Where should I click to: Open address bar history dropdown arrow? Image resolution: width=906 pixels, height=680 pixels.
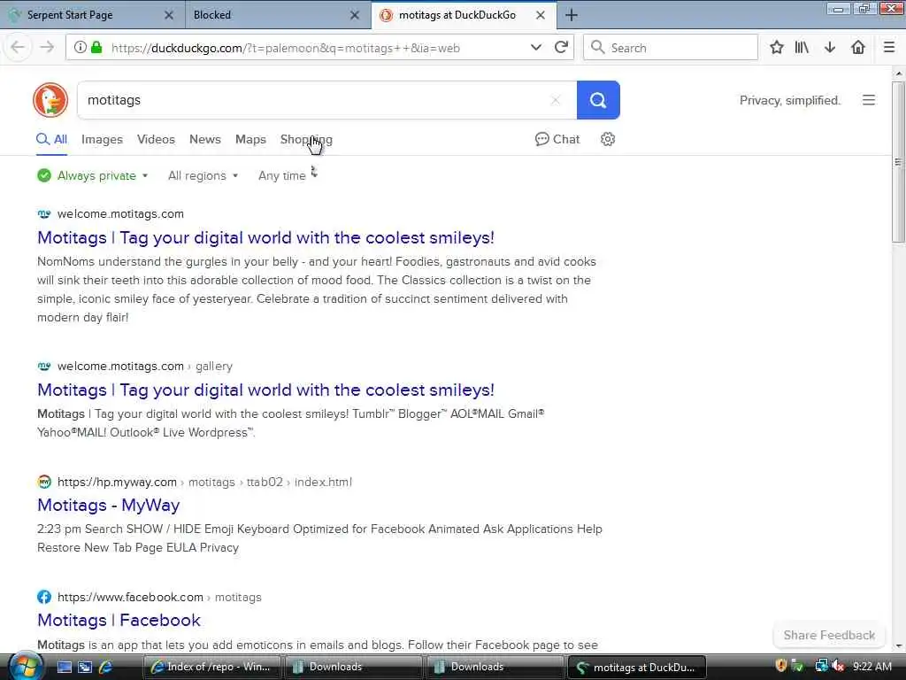tap(535, 48)
